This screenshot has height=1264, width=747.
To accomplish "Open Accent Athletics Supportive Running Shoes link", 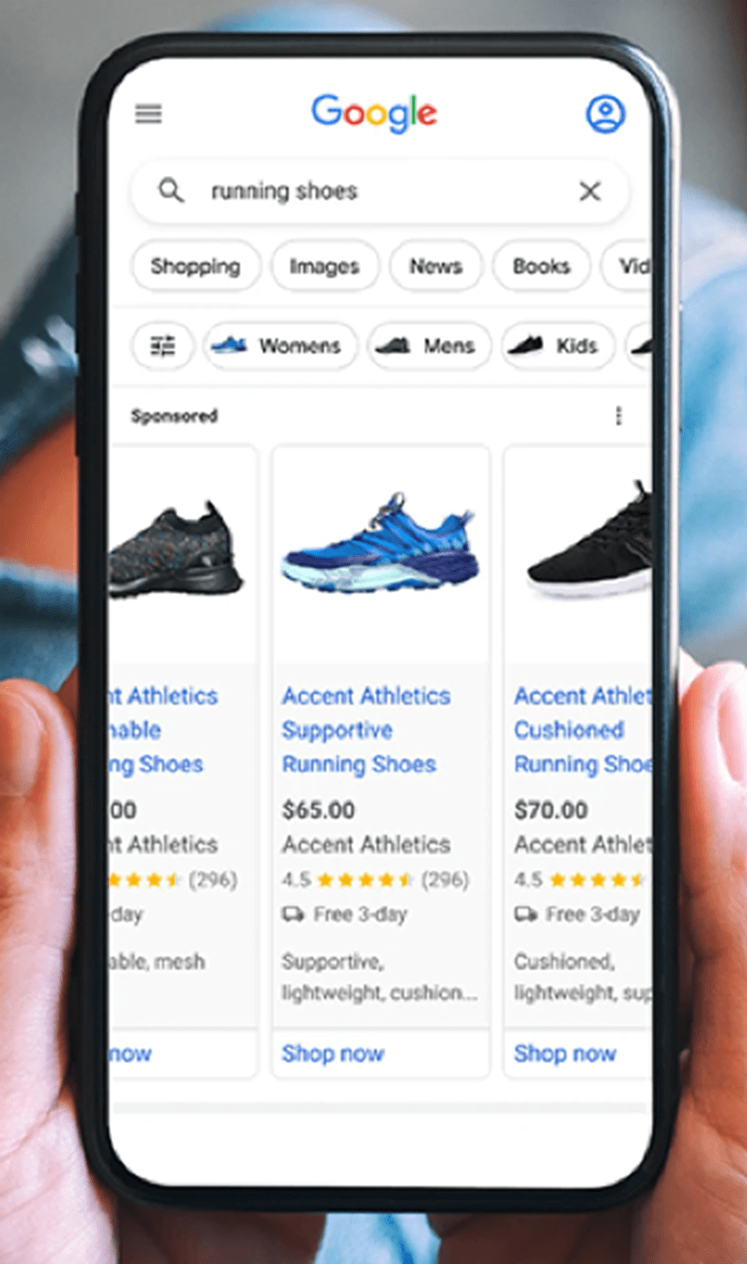I will pos(365,730).
